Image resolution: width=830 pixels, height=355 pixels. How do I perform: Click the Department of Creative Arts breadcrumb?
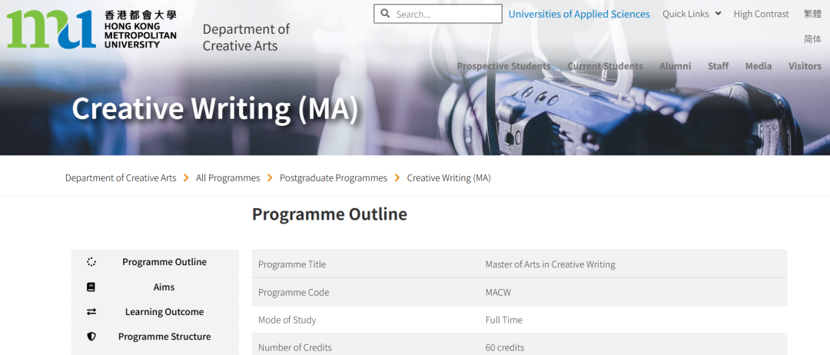(x=121, y=177)
